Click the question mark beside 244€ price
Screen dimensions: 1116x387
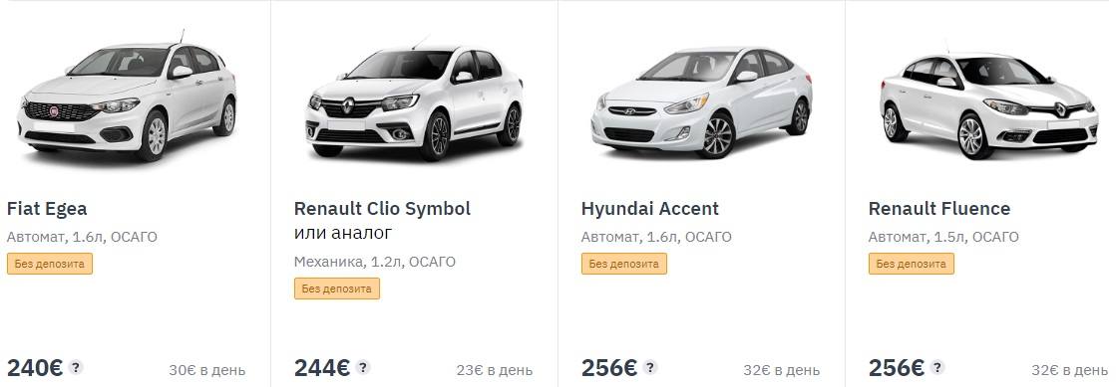363,367
